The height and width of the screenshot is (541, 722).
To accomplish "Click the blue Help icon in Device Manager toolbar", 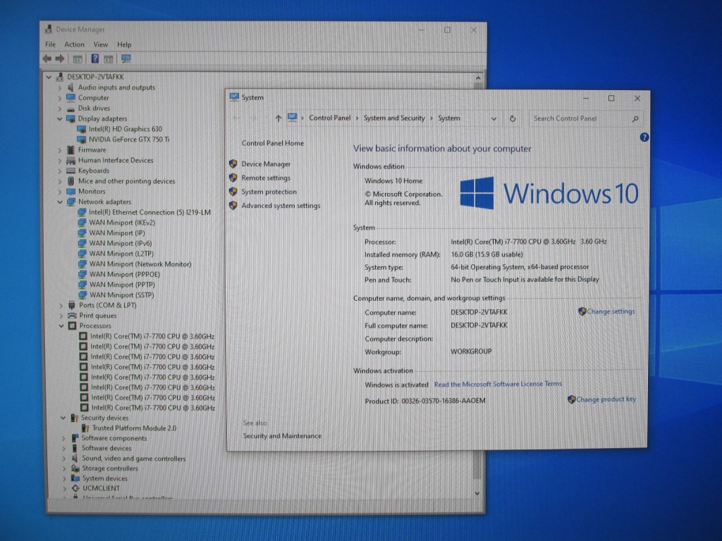I will 94,58.
